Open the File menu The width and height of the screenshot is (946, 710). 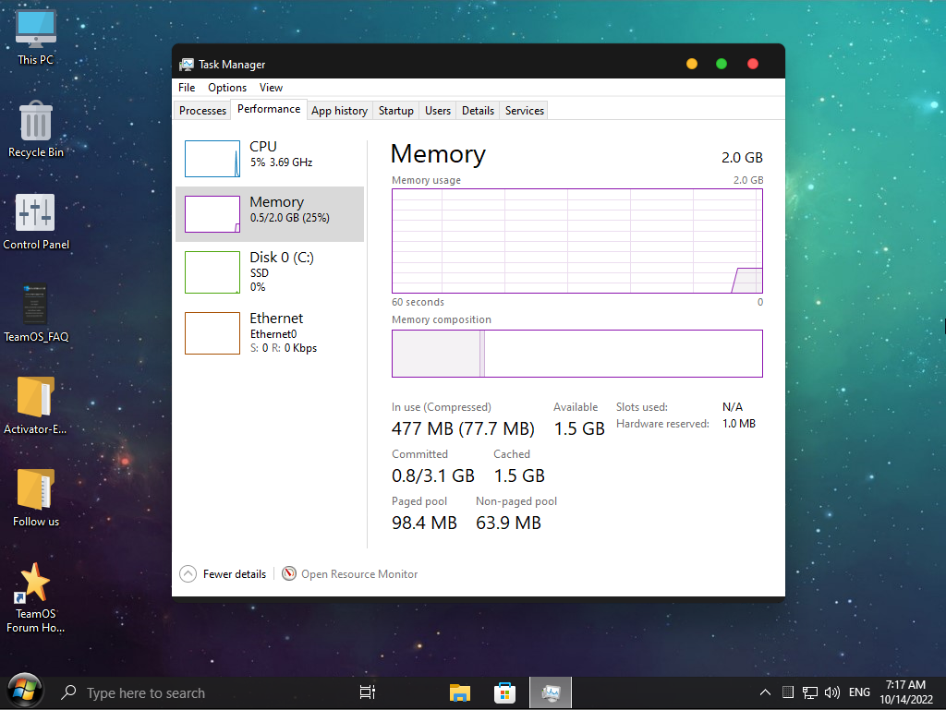[187, 88]
